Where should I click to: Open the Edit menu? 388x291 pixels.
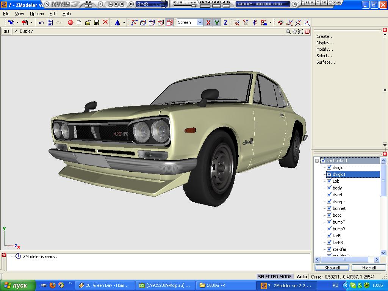click(53, 14)
